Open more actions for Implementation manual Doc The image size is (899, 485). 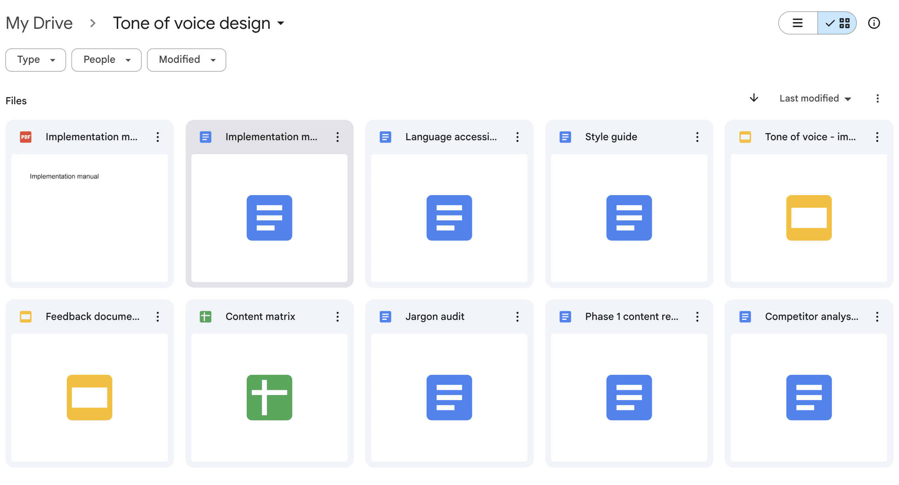[338, 137]
